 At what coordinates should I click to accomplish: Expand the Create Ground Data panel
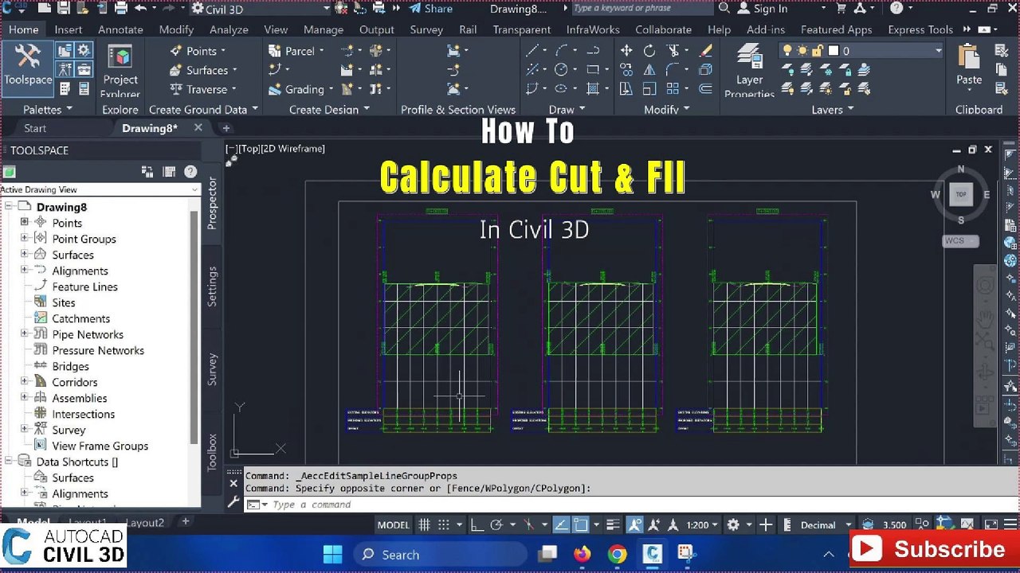coord(203,109)
